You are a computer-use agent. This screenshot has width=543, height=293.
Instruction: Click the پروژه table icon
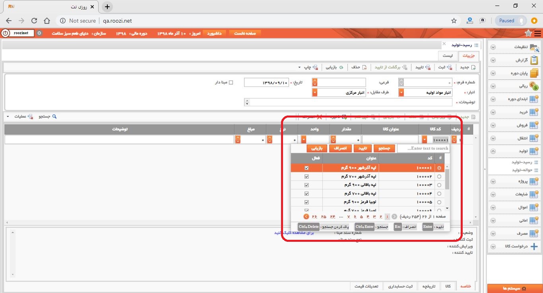534,181
